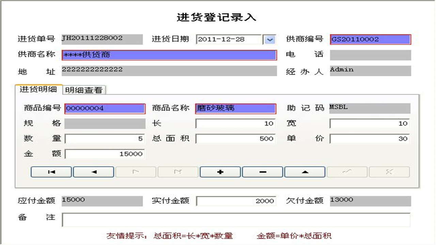The height and width of the screenshot is (245, 436).
Task: Select the 商品编号 product code field
Action: point(105,108)
